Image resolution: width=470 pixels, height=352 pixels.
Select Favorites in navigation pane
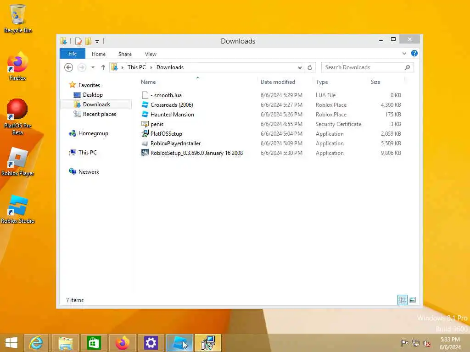[x=89, y=85]
